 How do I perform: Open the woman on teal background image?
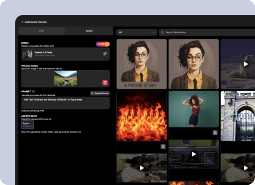pos(194,109)
